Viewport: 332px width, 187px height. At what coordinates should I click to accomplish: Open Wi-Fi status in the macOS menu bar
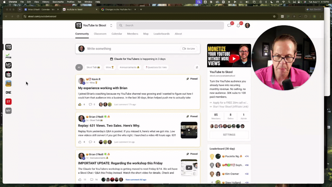pyautogui.click(x=283, y=2)
